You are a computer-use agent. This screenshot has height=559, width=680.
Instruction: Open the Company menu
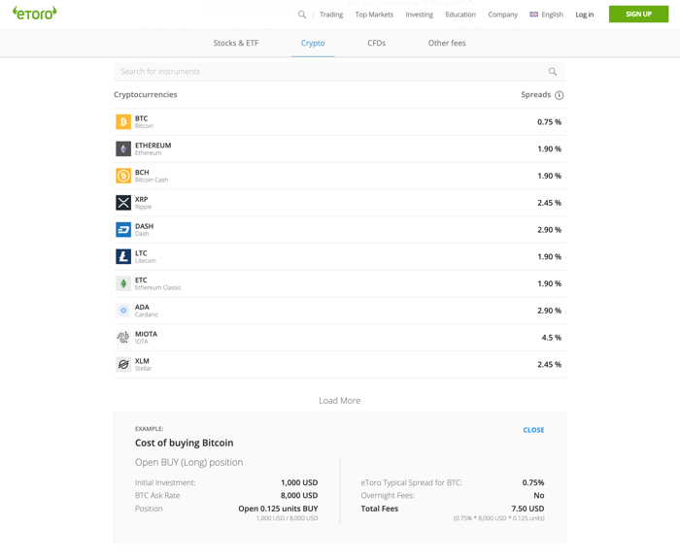tap(502, 15)
